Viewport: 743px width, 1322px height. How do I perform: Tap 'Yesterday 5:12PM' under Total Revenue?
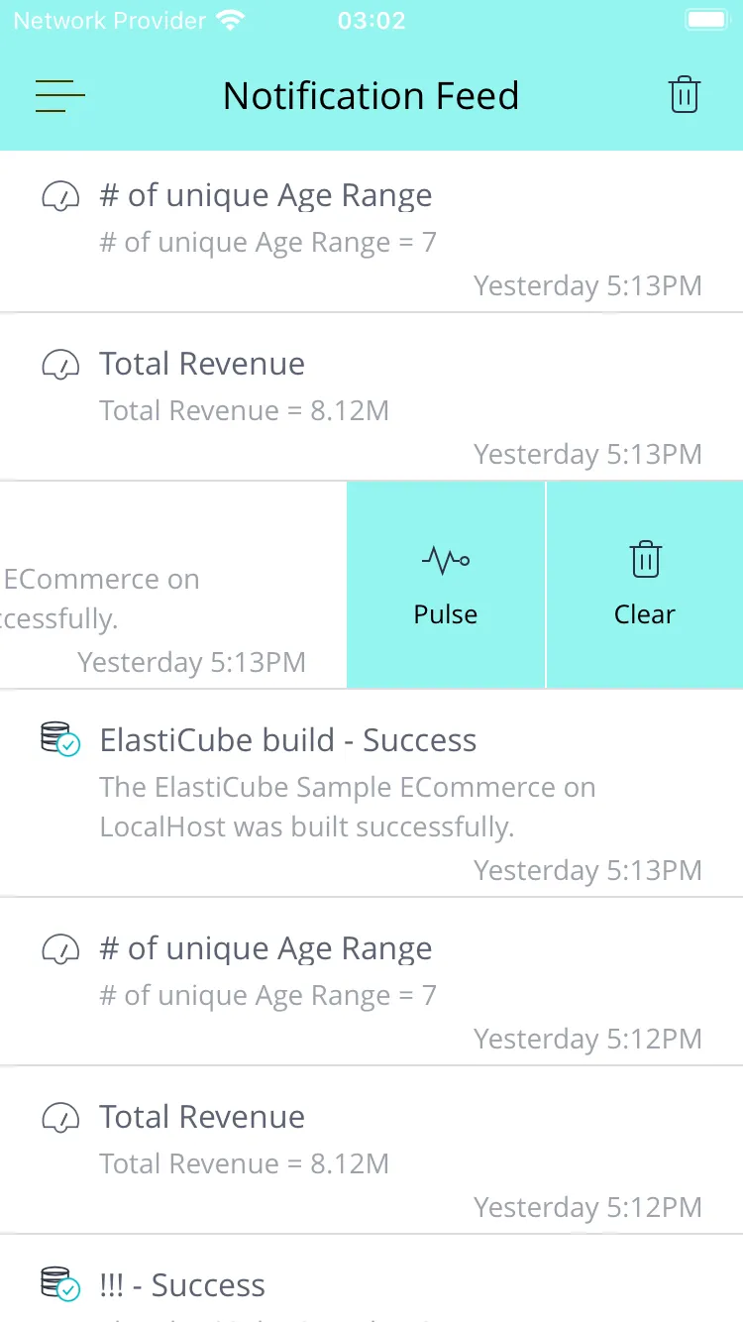(x=587, y=1207)
